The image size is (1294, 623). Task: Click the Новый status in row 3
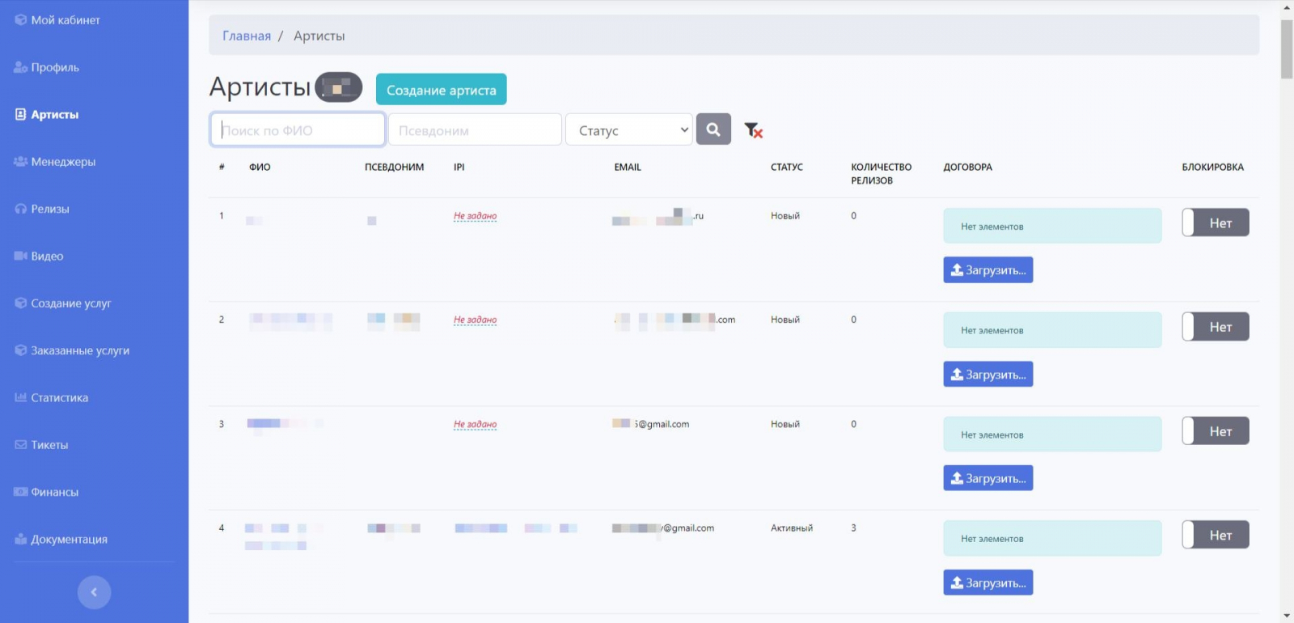(785, 424)
